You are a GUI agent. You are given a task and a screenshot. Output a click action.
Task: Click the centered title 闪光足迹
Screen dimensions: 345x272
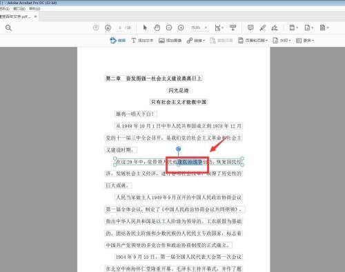click(x=179, y=90)
